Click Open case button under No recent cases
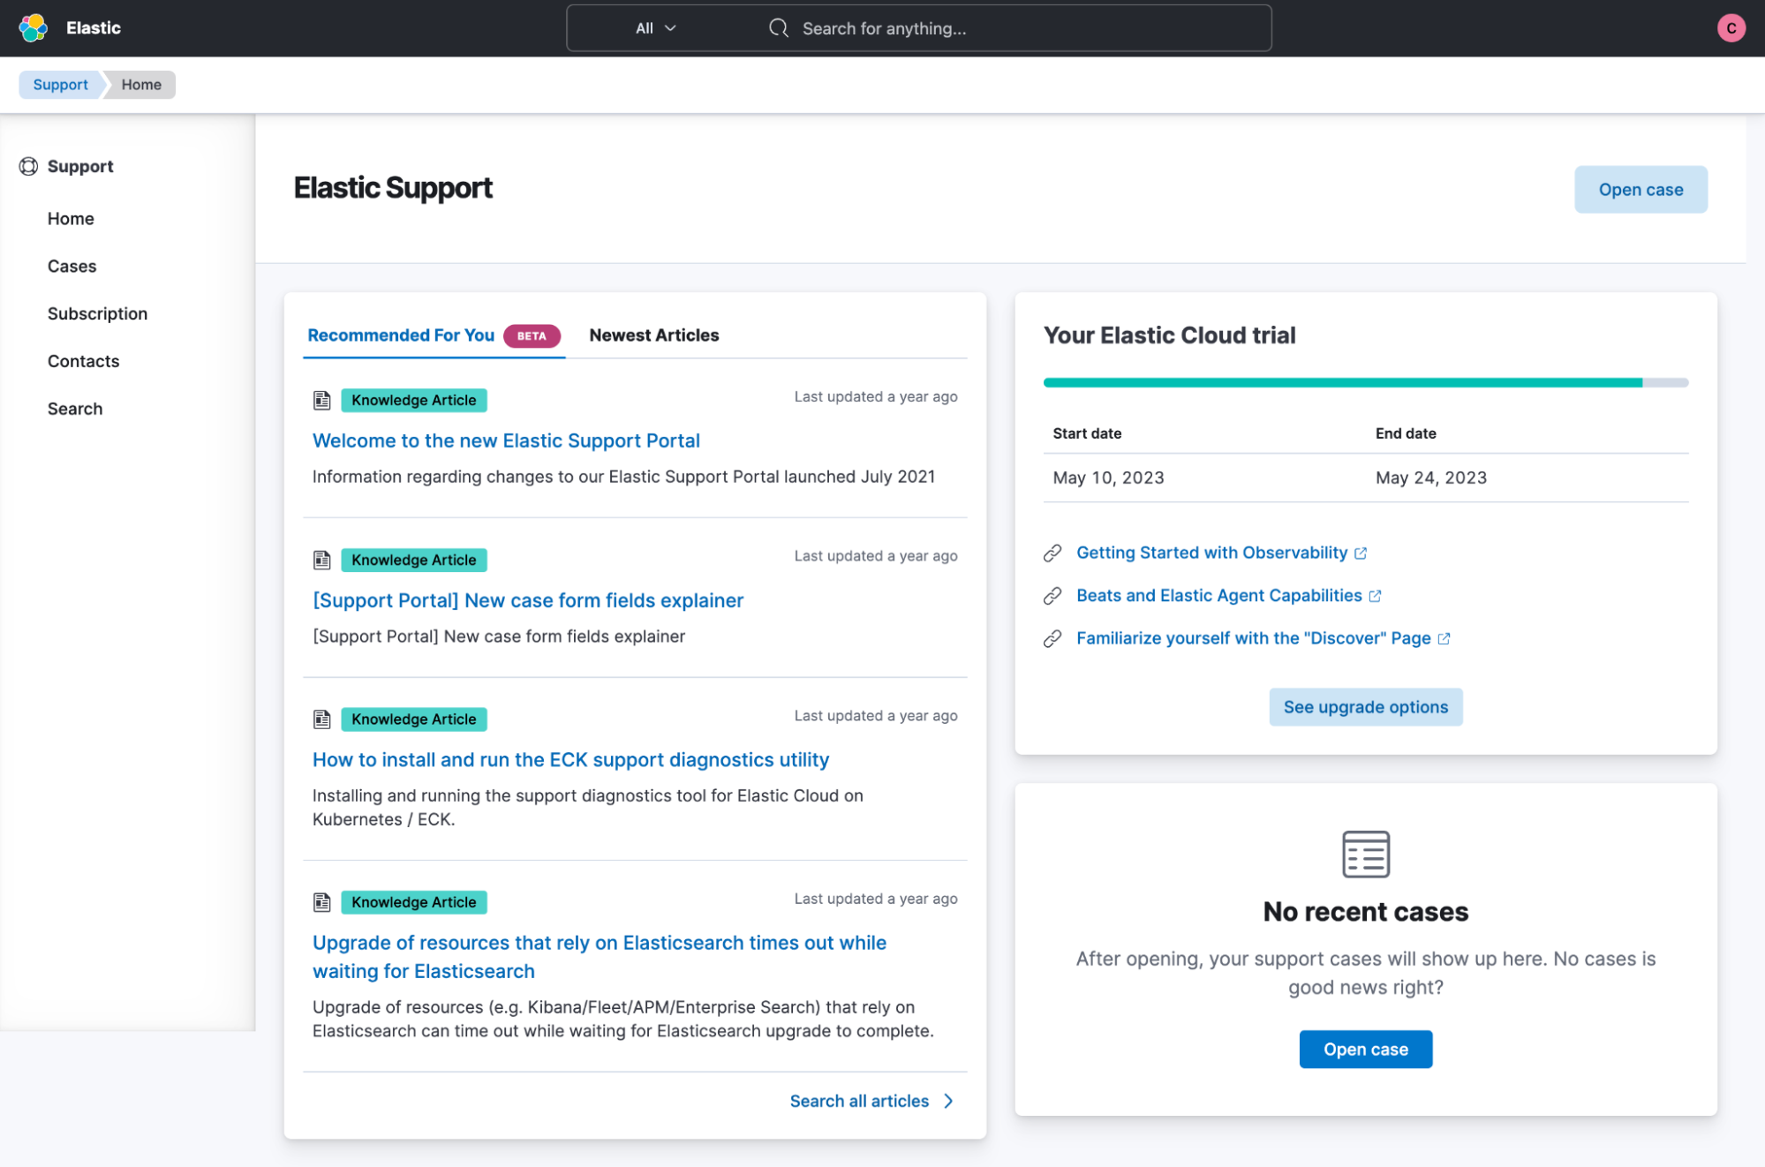 [x=1365, y=1049]
